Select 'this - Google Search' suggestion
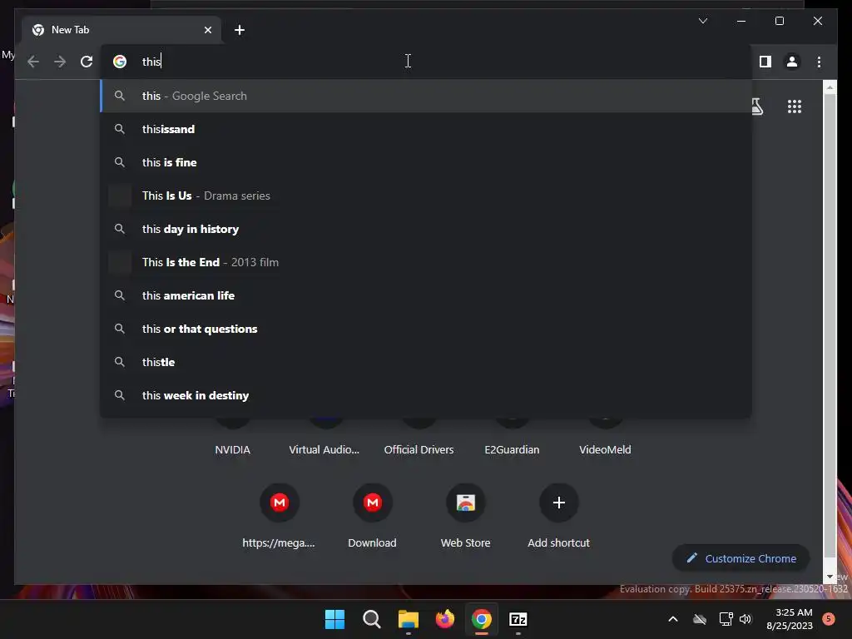Screen dimensions: 852x639 pyautogui.click(x=426, y=96)
